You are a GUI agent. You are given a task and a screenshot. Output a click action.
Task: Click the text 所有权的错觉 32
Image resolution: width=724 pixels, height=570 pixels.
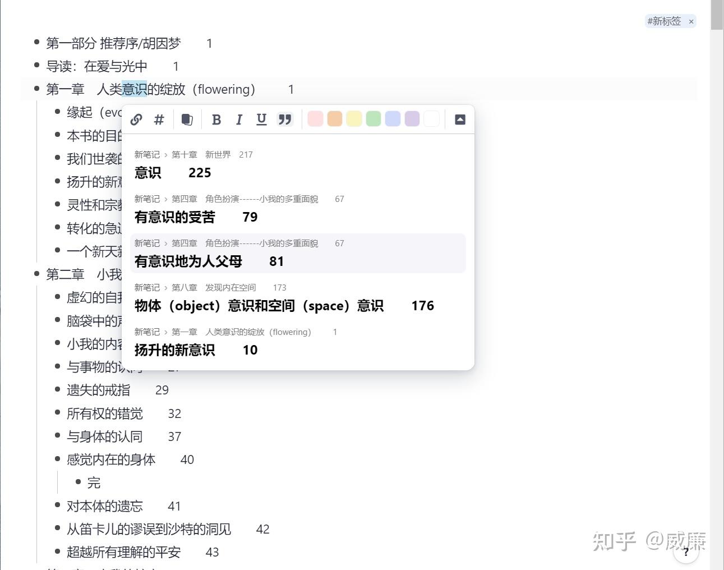(x=124, y=413)
